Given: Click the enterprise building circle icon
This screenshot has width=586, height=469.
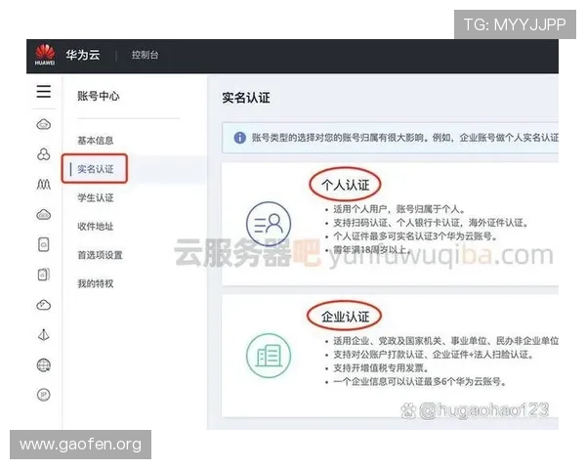Looking at the screenshot, I should 269,356.
